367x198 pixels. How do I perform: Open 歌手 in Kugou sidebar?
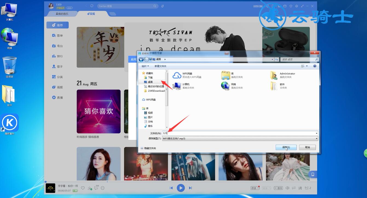point(57,67)
